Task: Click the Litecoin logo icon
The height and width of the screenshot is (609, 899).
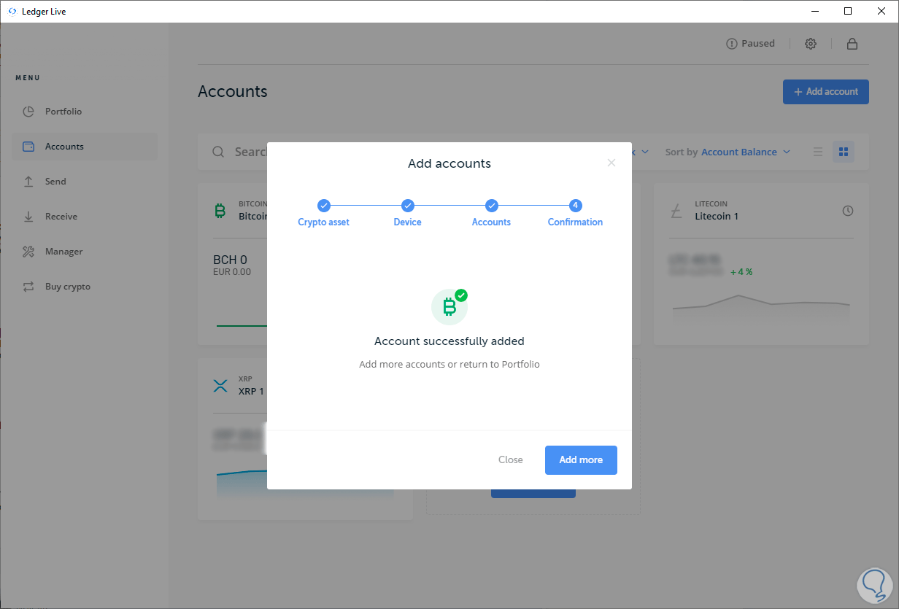Action: coord(676,211)
